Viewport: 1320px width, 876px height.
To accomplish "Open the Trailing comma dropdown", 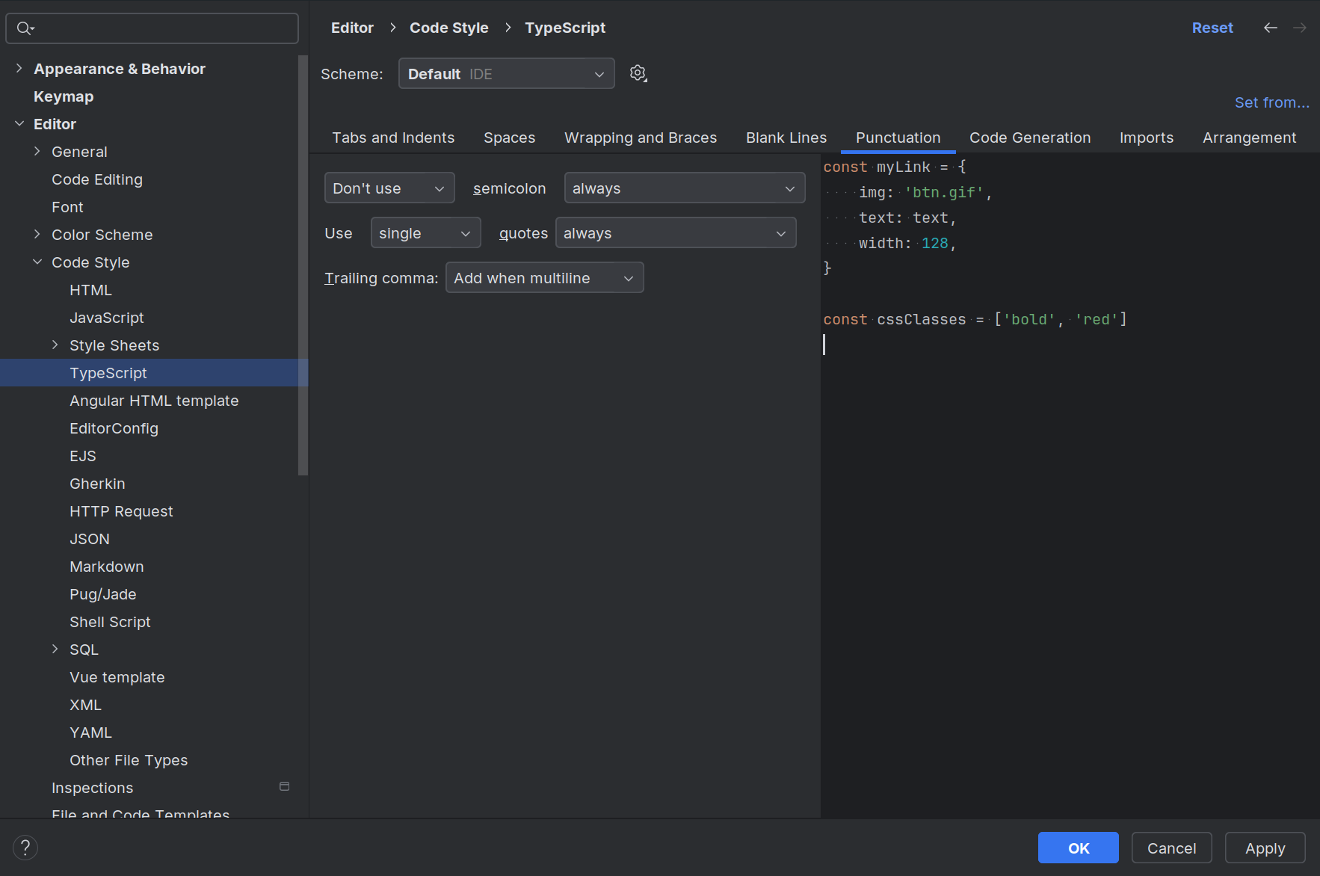I will (x=544, y=277).
